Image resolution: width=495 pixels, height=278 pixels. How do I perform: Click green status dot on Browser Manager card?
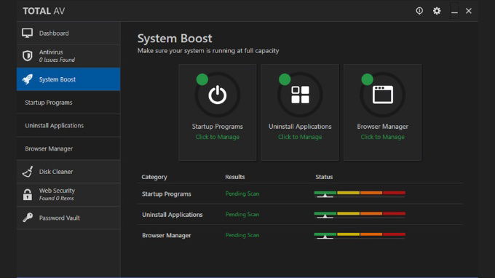point(367,79)
